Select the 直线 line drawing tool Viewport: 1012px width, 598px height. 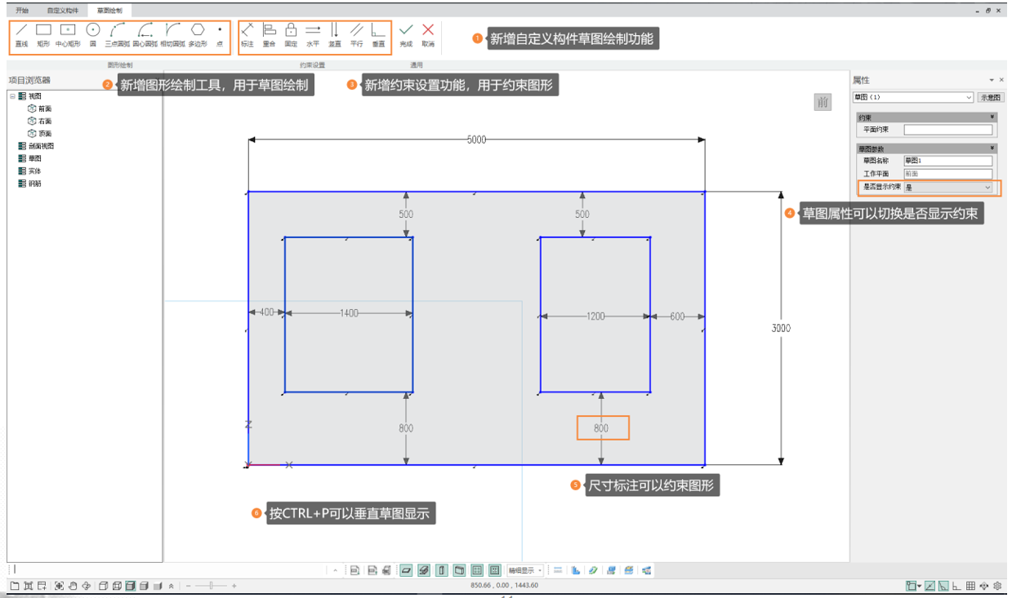21,34
